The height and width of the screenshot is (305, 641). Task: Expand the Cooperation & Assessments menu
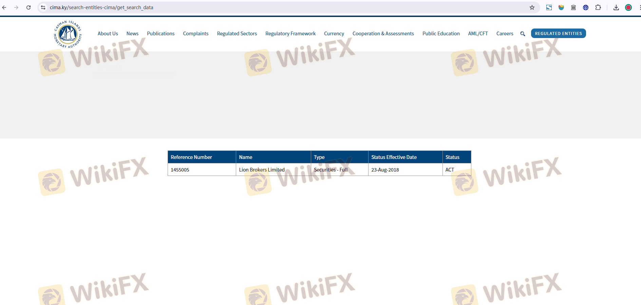coord(383,34)
